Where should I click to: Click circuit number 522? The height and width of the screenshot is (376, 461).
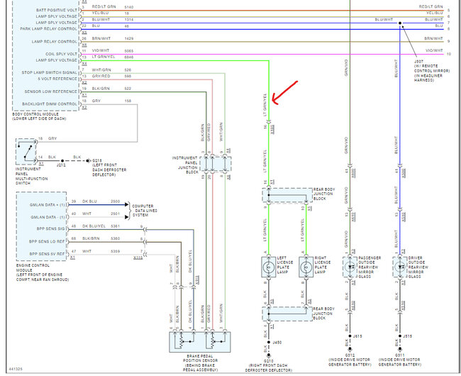coord(128,89)
